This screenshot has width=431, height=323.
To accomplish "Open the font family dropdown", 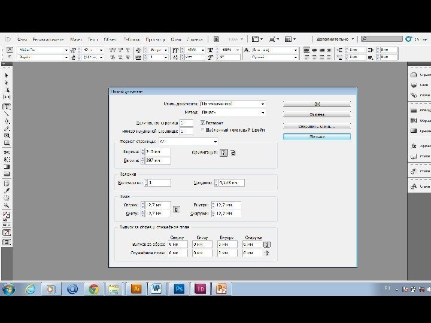I will pyautogui.click(x=43, y=50).
